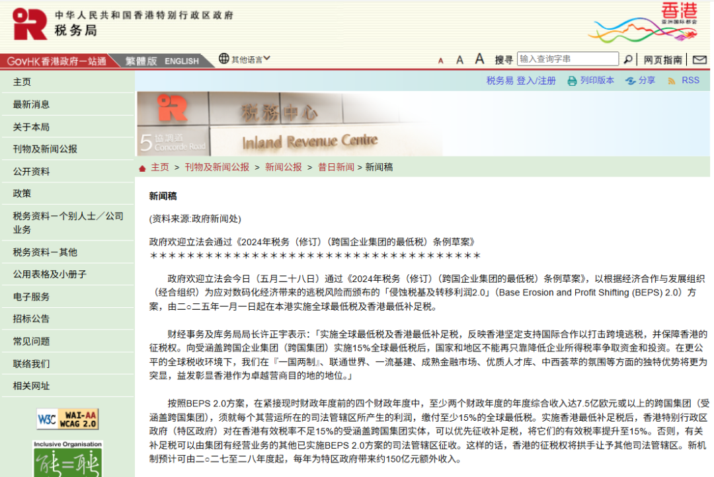Viewport: 714px width, 477px height.
Task: Click the 新闻稿 bold heading
Action: pyautogui.click(x=163, y=196)
